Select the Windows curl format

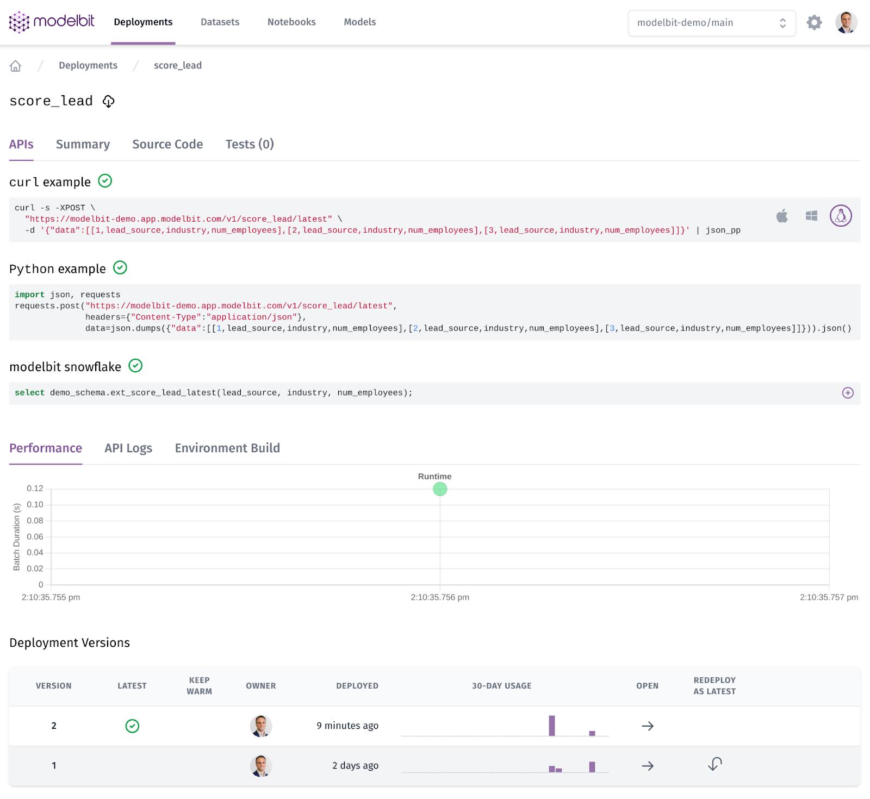pos(811,216)
